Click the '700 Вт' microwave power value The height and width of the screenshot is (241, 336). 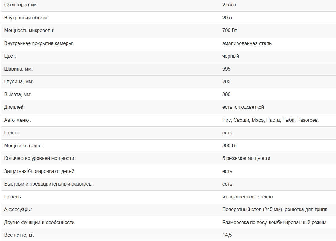pyautogui.click(x=229, y=31)
